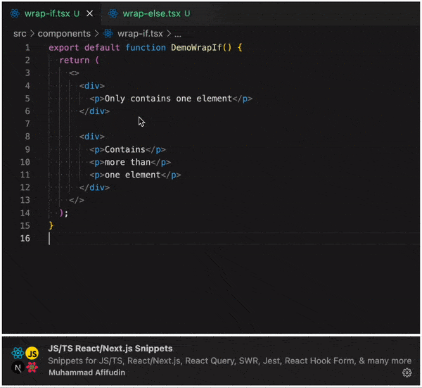Click the 'more than' paragraph on line 10
The height and width of the screenshot is (388, 422).
point(130,162)
